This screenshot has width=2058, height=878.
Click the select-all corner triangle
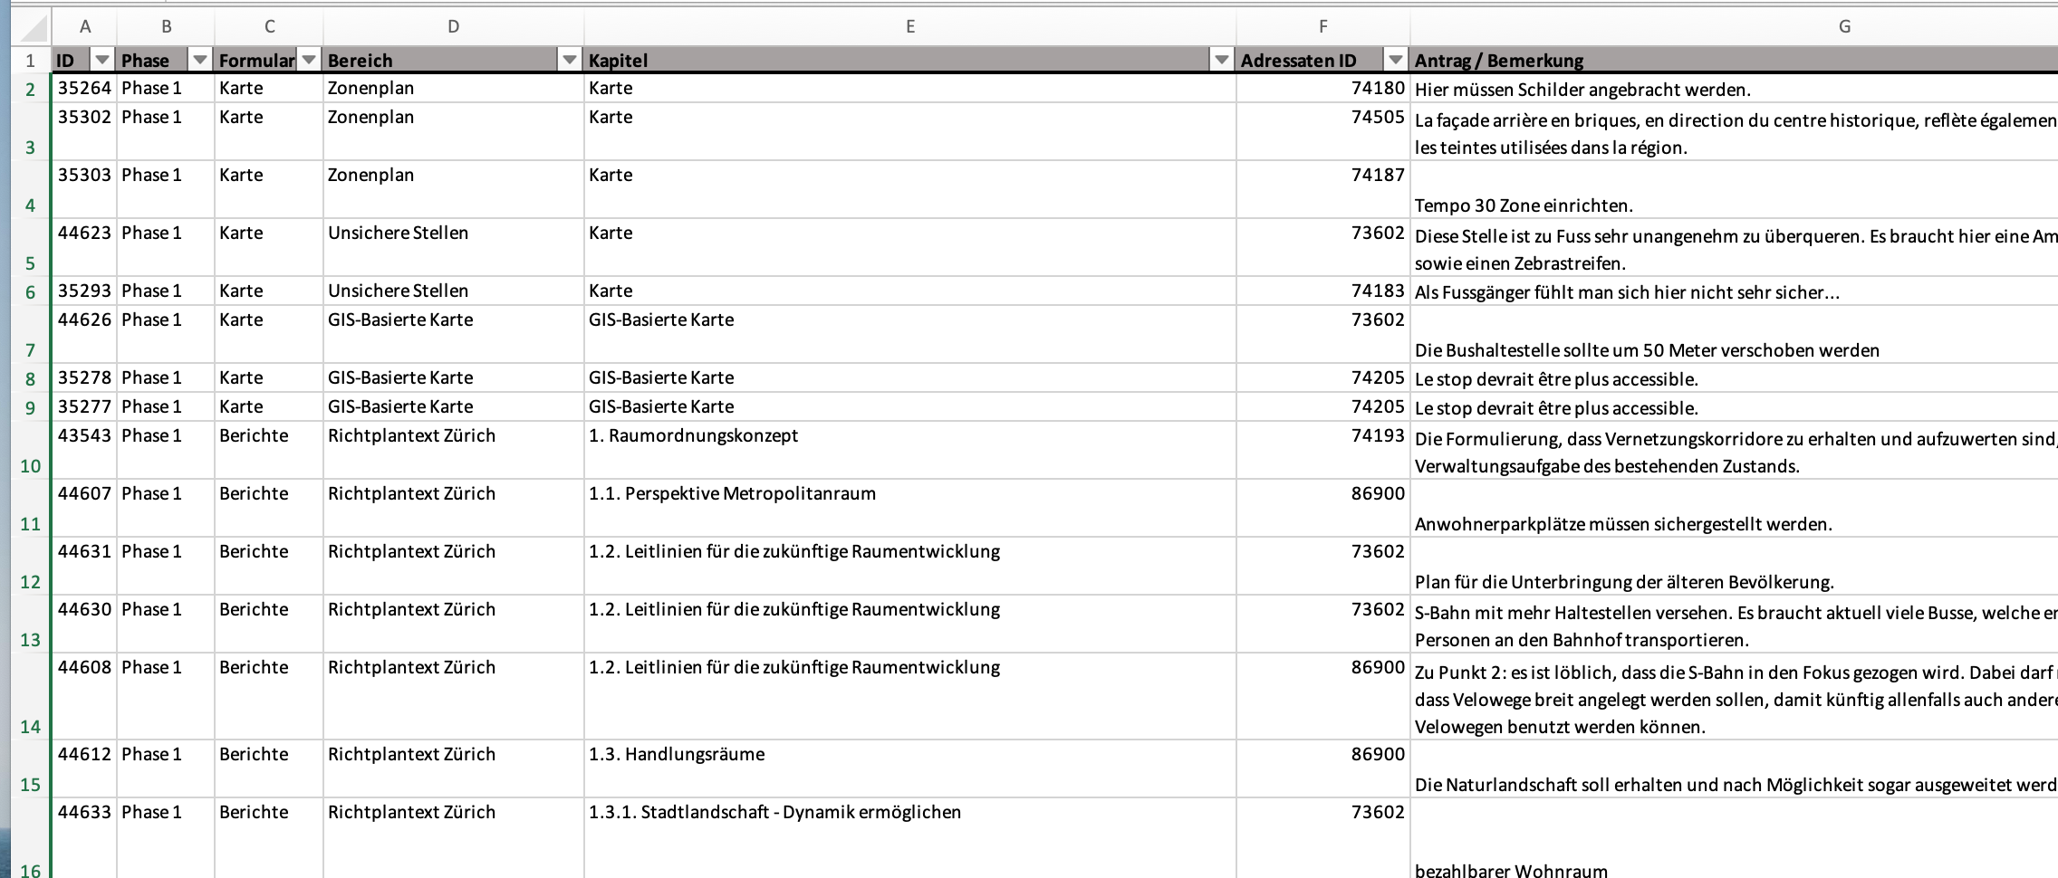33,28
